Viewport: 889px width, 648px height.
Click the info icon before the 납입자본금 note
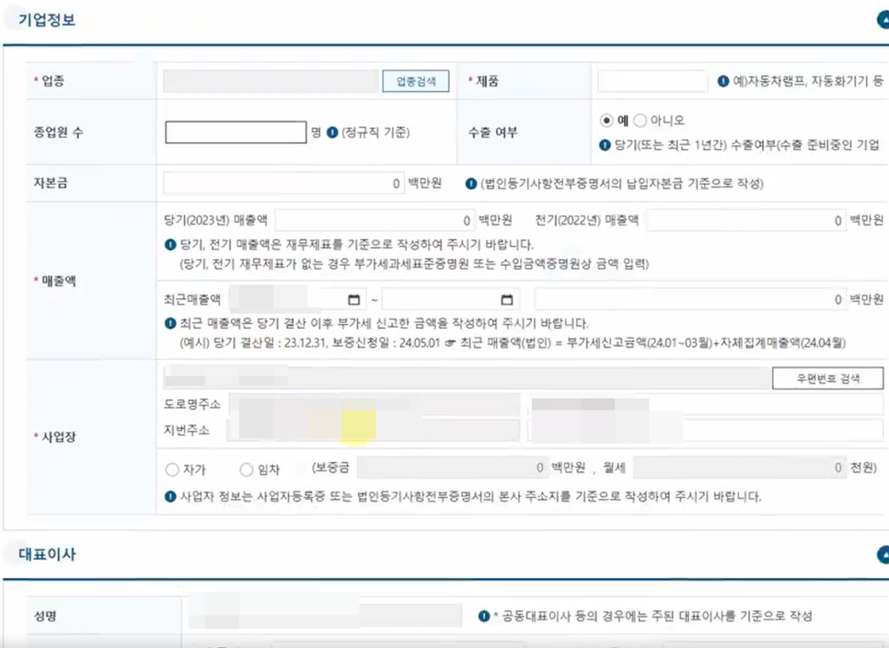[470, 183]
